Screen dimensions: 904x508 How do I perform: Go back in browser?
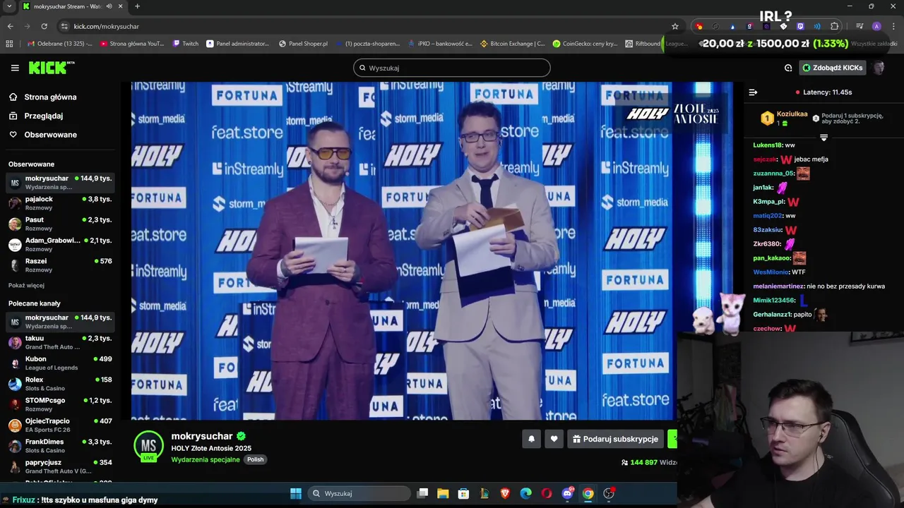10,26
